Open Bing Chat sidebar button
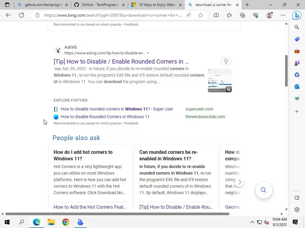The height and width of the screenshot is (228, 305). 297,15
